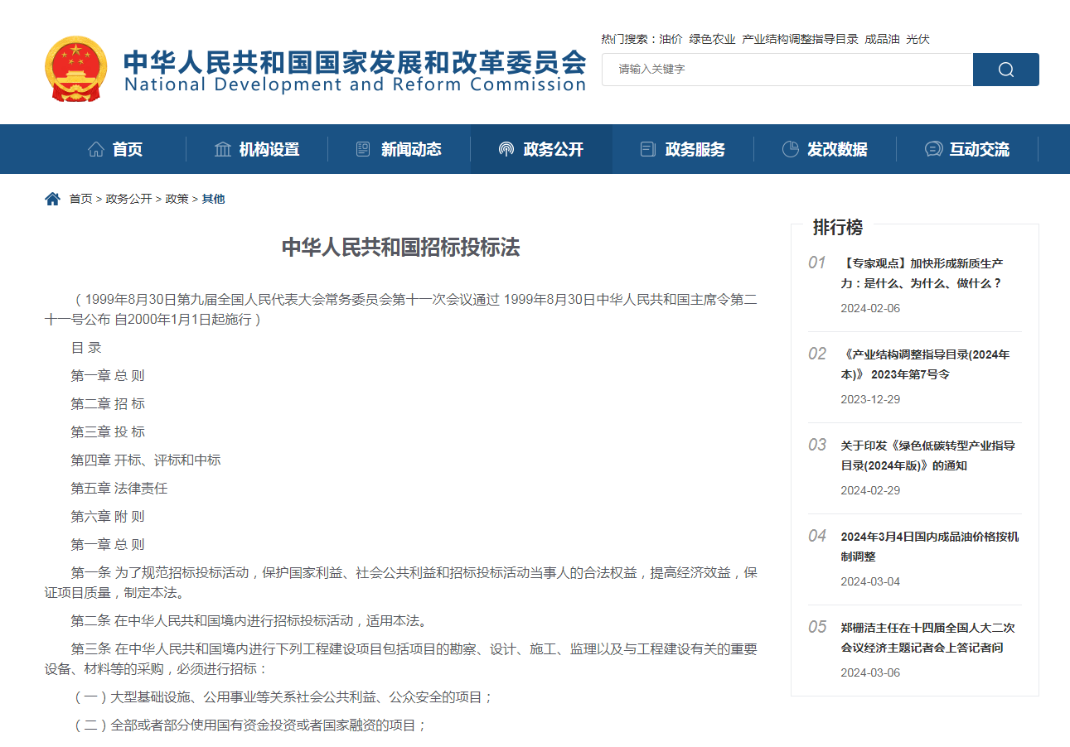Click item （二）全部或者部分使用国有资金

[x=249, y=725]
